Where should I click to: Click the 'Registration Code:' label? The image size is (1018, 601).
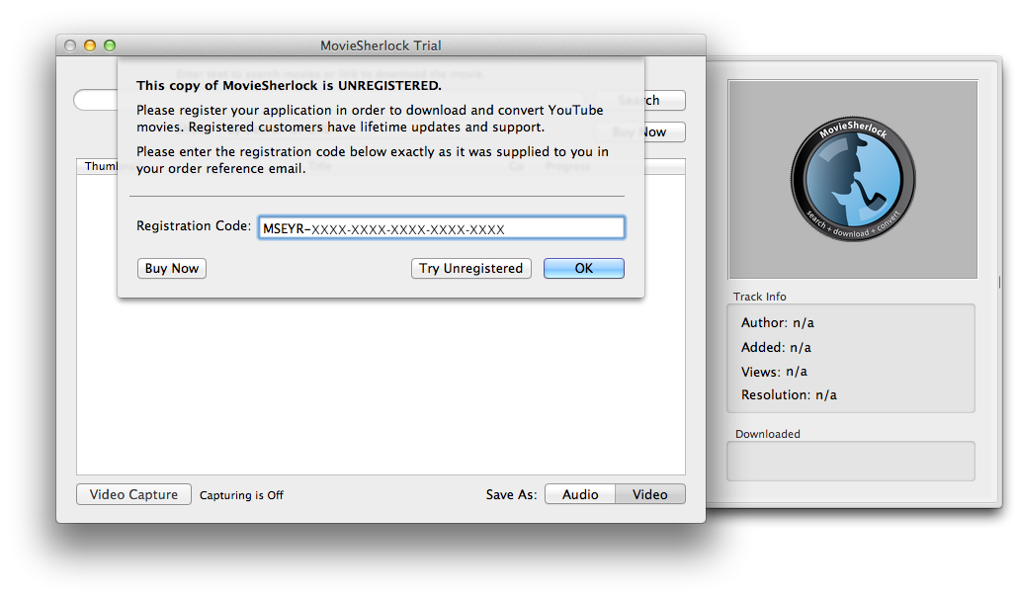[194, 225]
